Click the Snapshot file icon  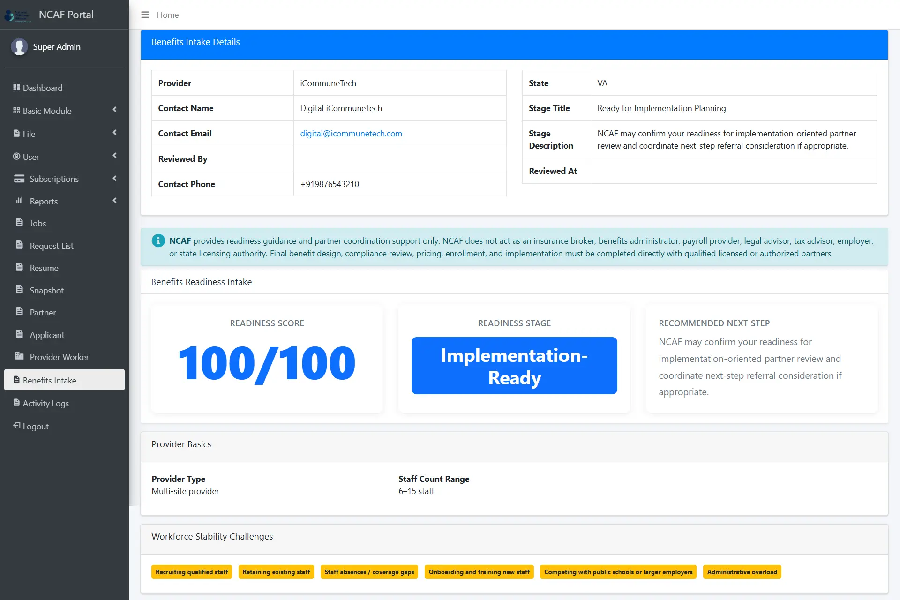pos(19,290)
